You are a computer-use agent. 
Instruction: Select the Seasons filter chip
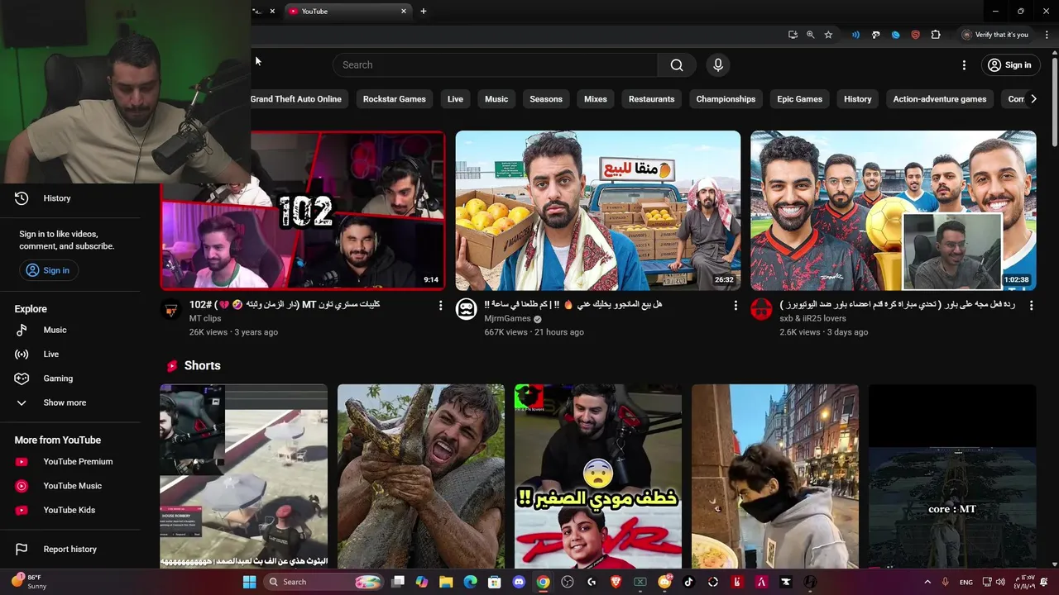pyautogui.click(x=546, y=99)
